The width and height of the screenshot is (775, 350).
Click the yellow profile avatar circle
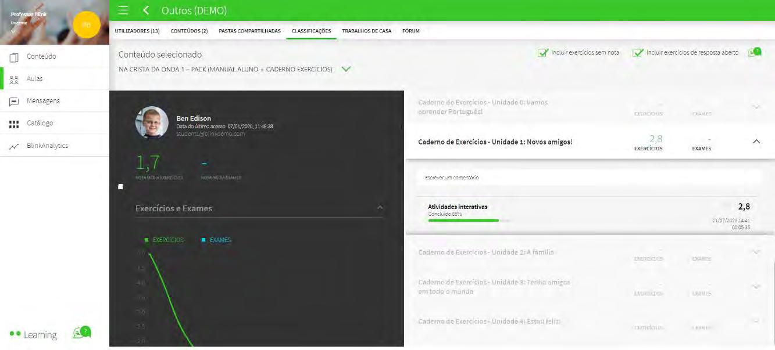(87, 24)
